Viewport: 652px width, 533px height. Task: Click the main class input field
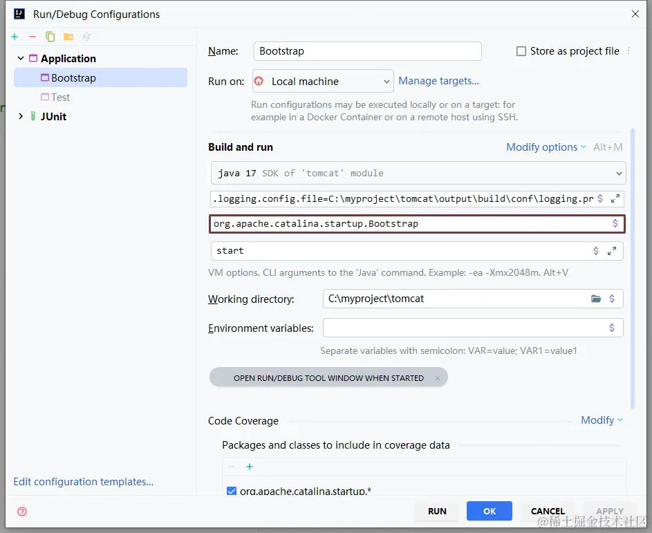408,224
